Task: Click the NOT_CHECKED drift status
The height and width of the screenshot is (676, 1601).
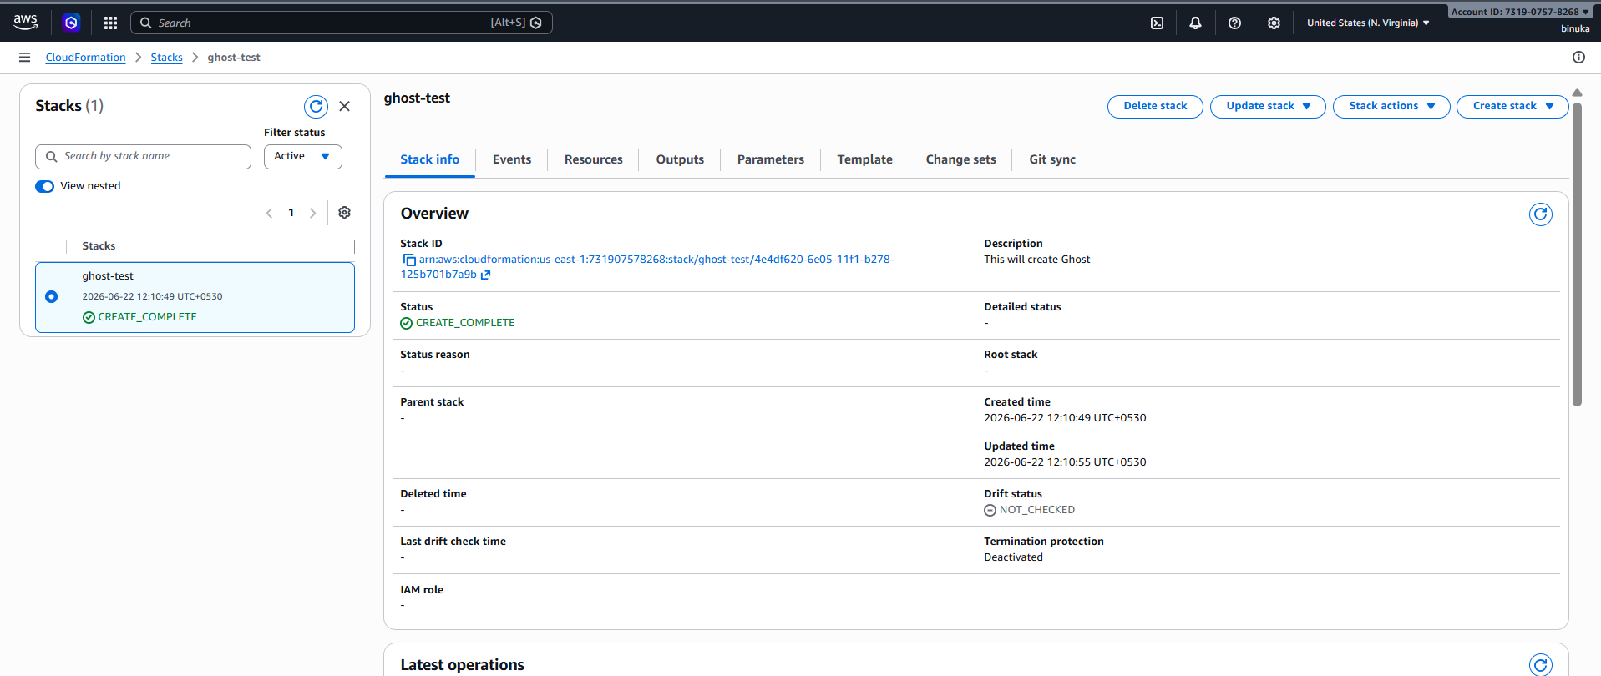Action: click(x=1029, y=510)
